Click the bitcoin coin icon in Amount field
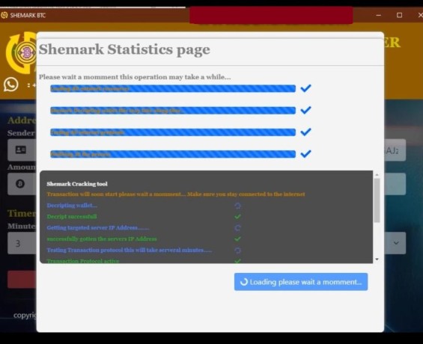The height and width of the screenshot is (344, 423). pyautogui.click(x=20, y=184)
